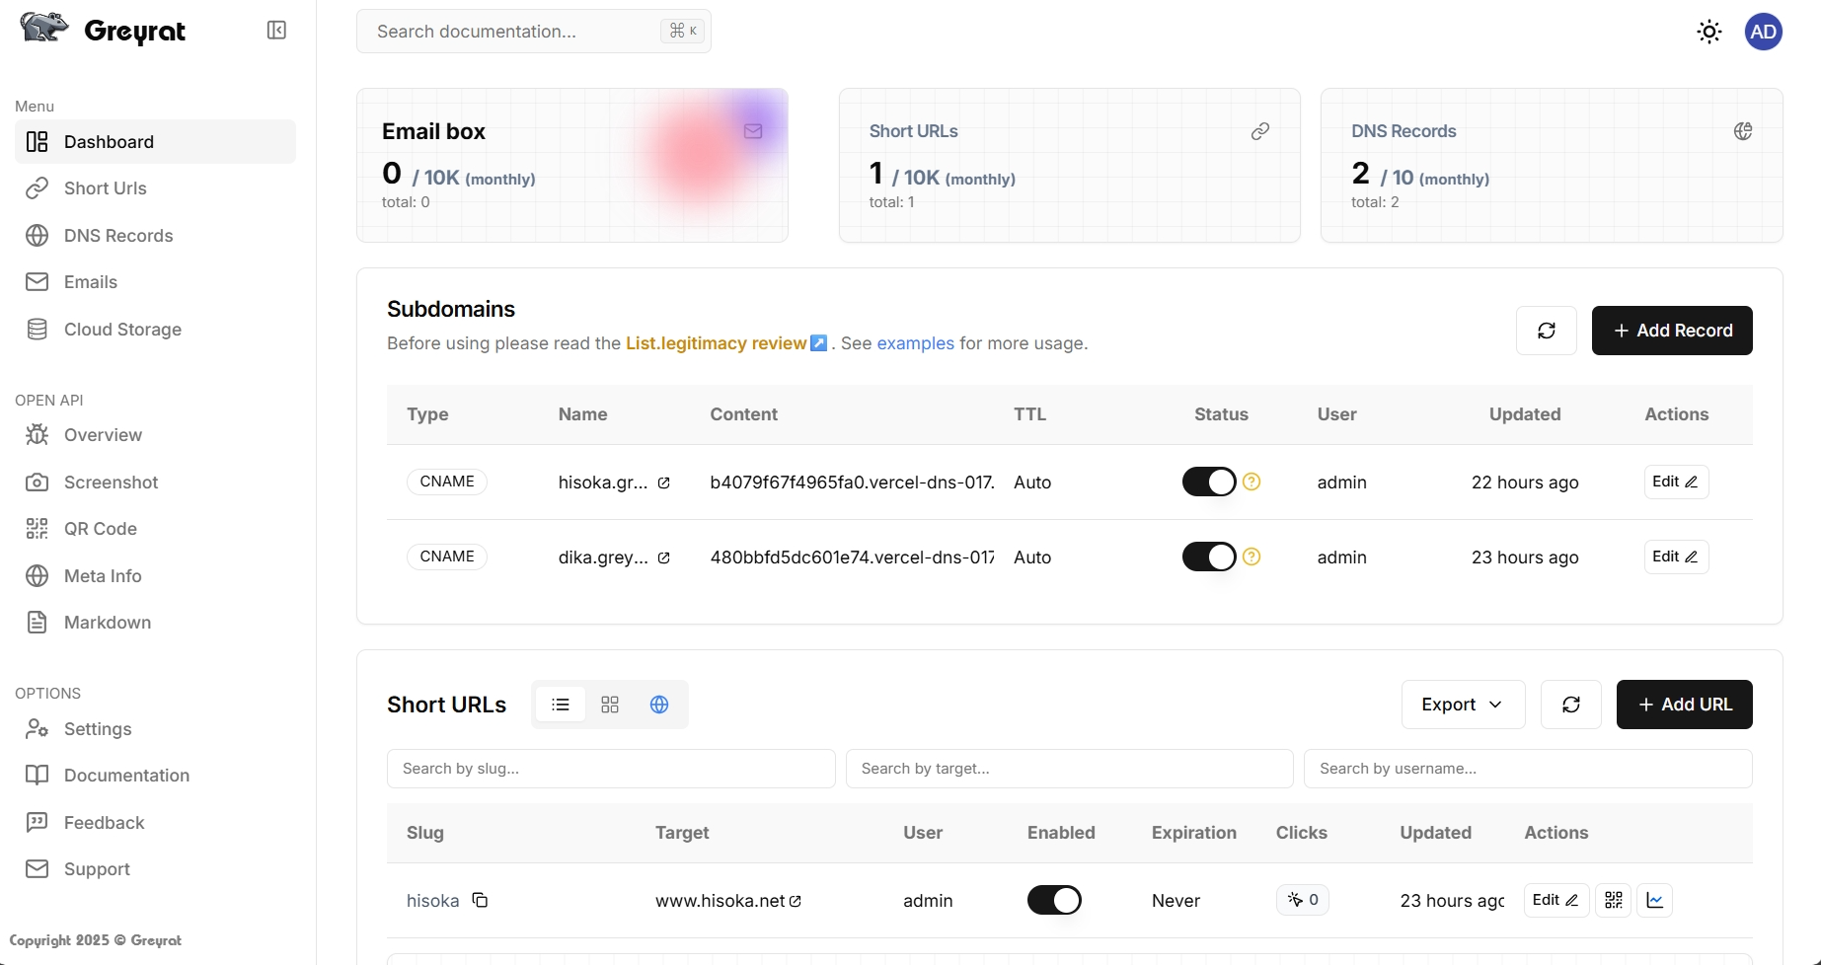Disable the hisoka CNAME record status
This screenshot has width=1821, height=965.
tap(1208, 482)
